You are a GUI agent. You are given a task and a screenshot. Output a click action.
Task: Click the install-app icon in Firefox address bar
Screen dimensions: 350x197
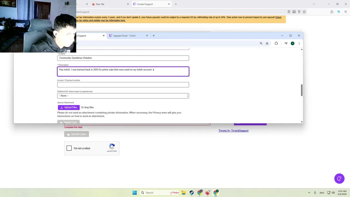[x=294, y=12]
